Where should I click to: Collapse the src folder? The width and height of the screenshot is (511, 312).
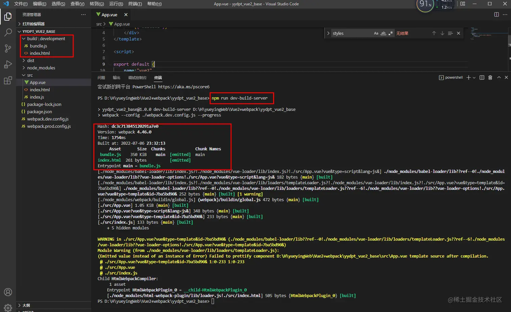point(54,75)
